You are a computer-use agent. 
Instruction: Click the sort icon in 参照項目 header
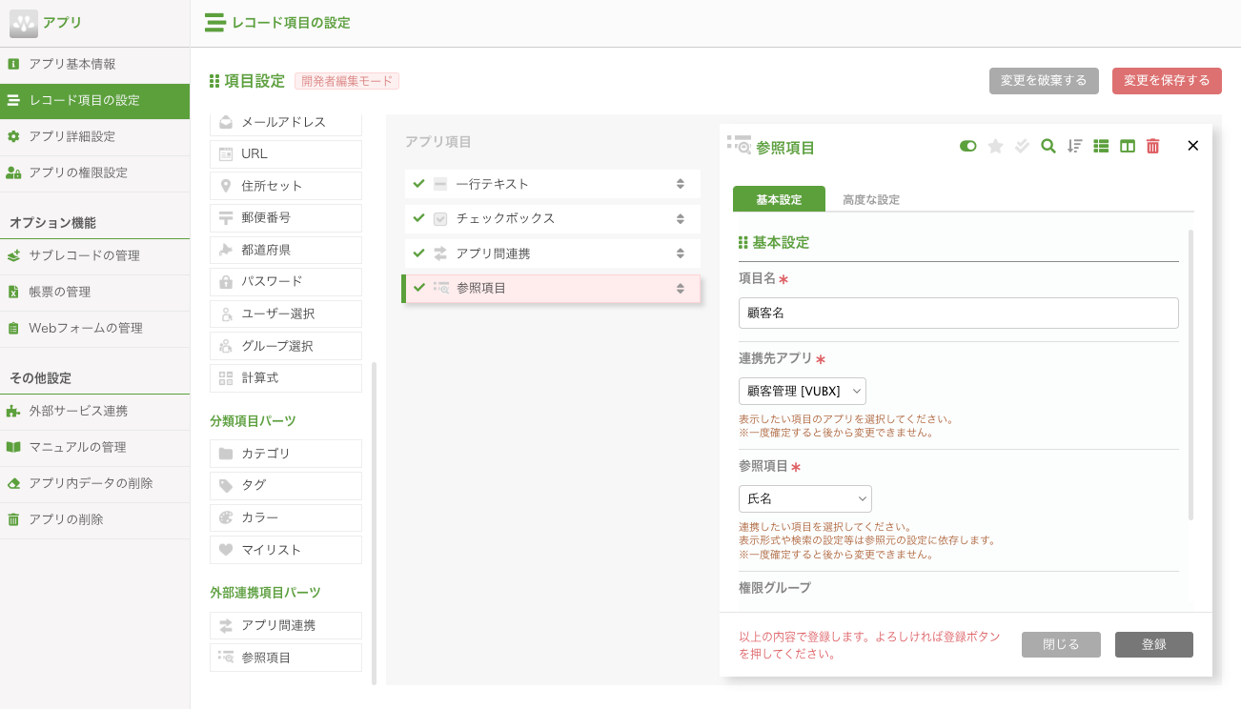(x=1074, y=146)
